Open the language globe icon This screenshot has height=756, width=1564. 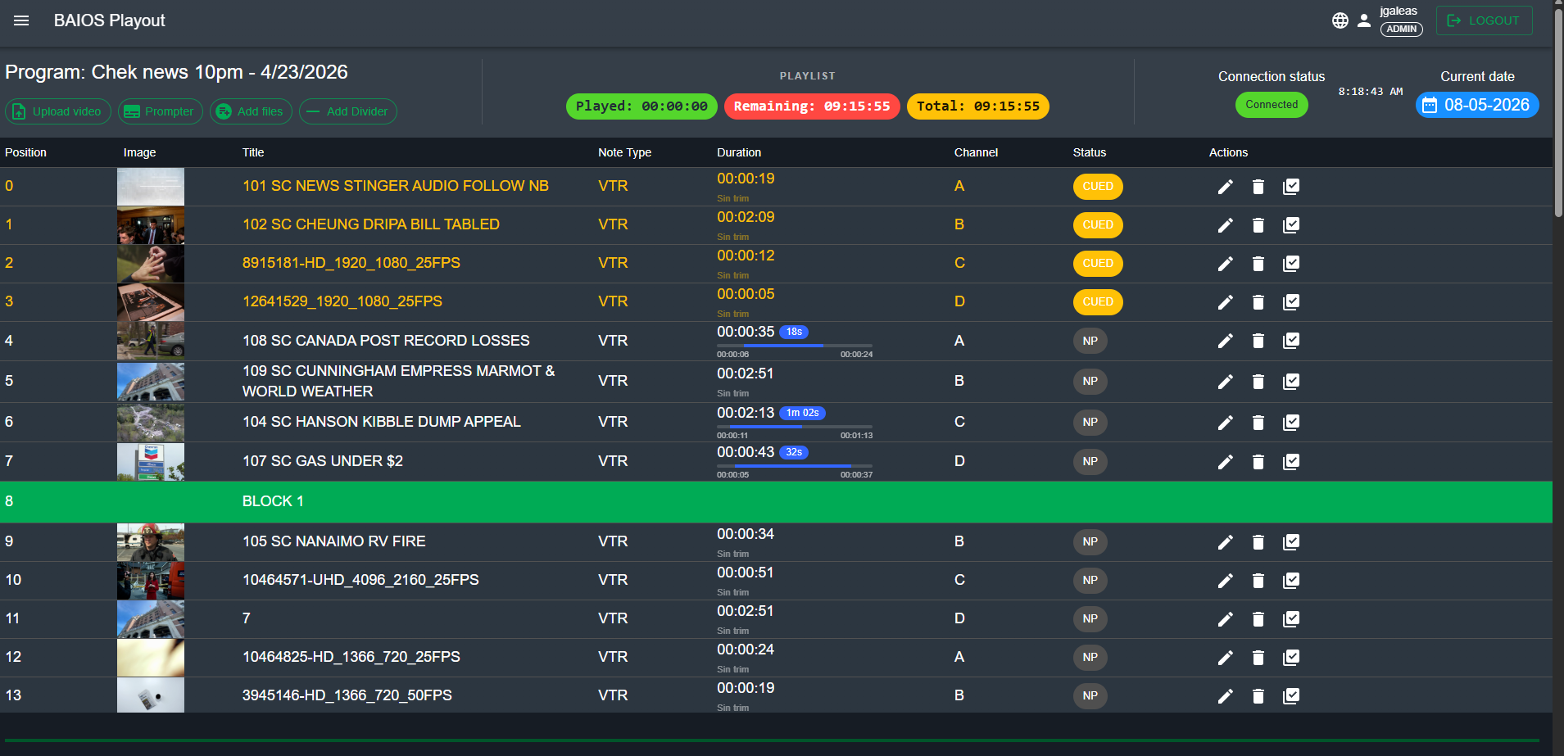pos(1340,20)
